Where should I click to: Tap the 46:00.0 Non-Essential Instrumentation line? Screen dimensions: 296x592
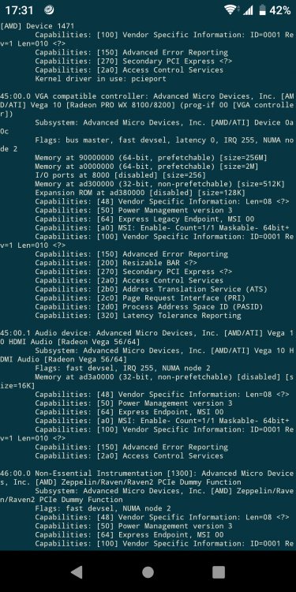tap(147, 478)
